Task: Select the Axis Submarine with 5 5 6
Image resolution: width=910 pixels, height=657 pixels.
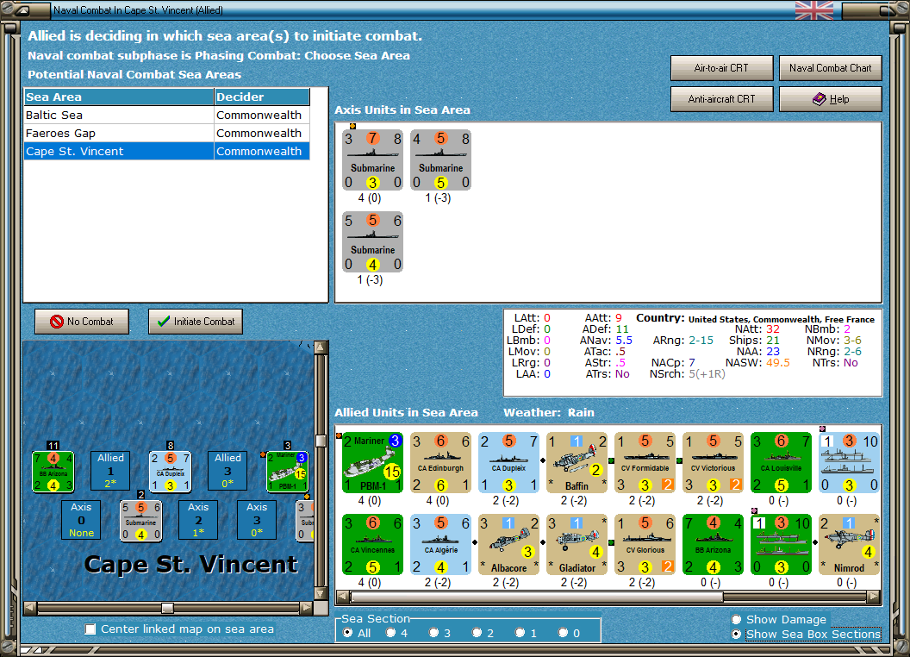Action: click(372, 242)
